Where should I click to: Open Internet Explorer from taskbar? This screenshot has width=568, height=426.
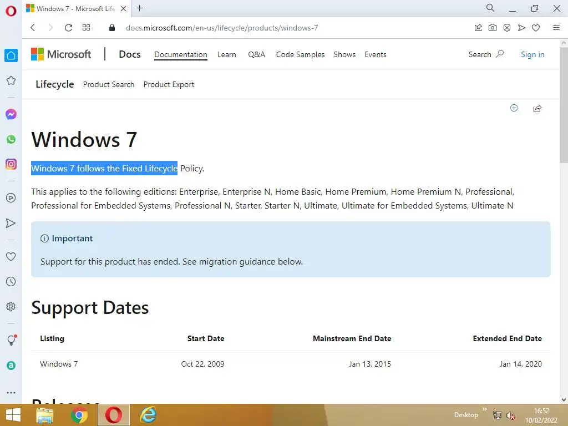pyautogui.click(x=148, y=415)
